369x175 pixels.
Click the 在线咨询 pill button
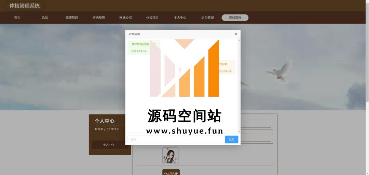pyautogui.click(x=235, y=18)
